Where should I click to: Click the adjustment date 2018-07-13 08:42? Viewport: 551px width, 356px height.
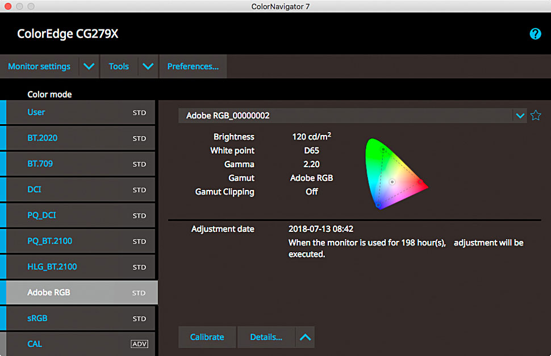tap(321, 229)
